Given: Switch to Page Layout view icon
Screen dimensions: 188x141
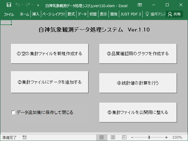Looking at the screenshot, I should pos(113,137).
